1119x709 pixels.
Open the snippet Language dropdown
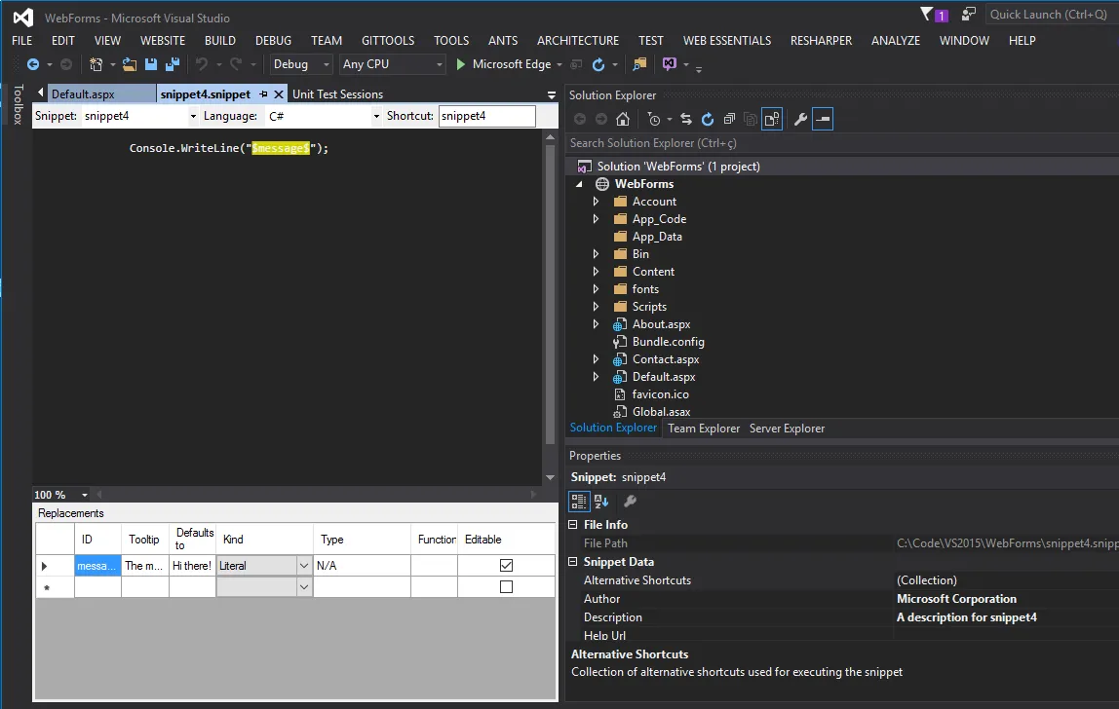(x=376, y=116)
